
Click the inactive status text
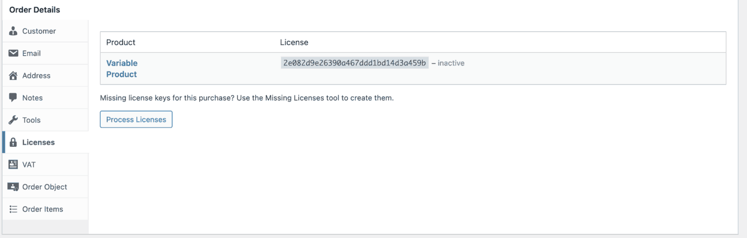pyautogui.click(x=451, y=63)
